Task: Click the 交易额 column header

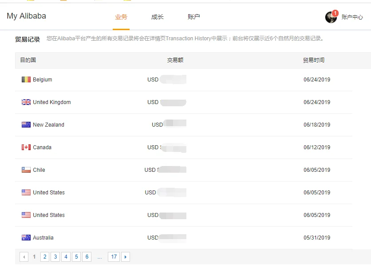Action: [175, 60]
